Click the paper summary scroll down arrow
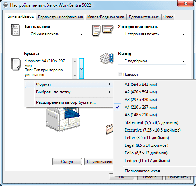 tap(75, 76)
